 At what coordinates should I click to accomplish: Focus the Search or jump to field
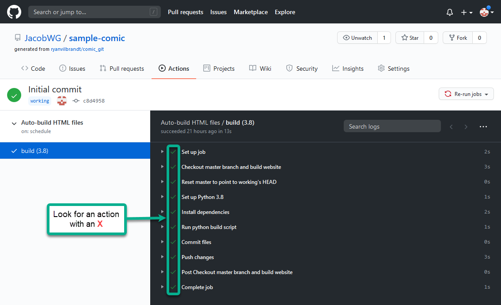(94, 12)
